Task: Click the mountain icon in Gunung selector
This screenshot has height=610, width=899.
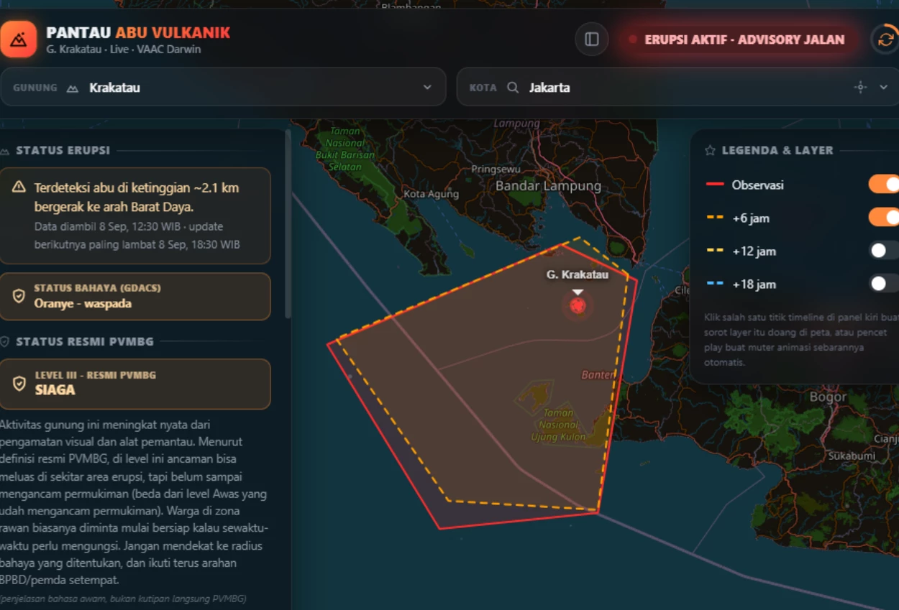Action: coord(72,88)
